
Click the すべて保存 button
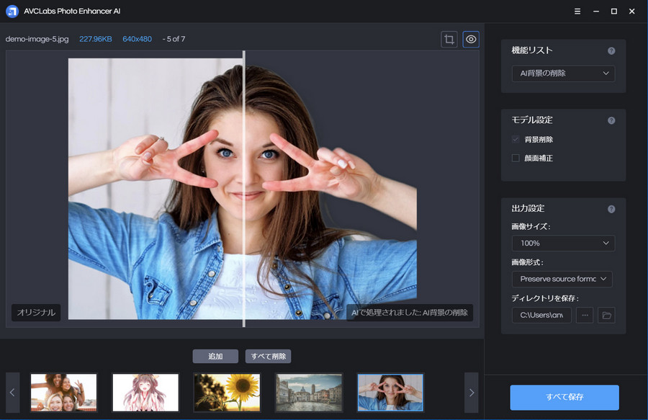pyautogui.click(x=564, y=397)
